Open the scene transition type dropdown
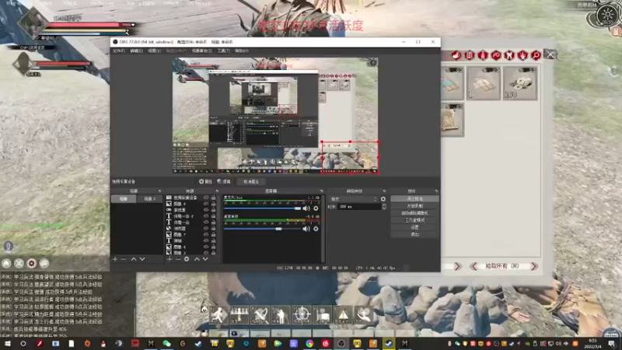Image resolution: width=622 pixels, height=350 pixels. point(354,199)
